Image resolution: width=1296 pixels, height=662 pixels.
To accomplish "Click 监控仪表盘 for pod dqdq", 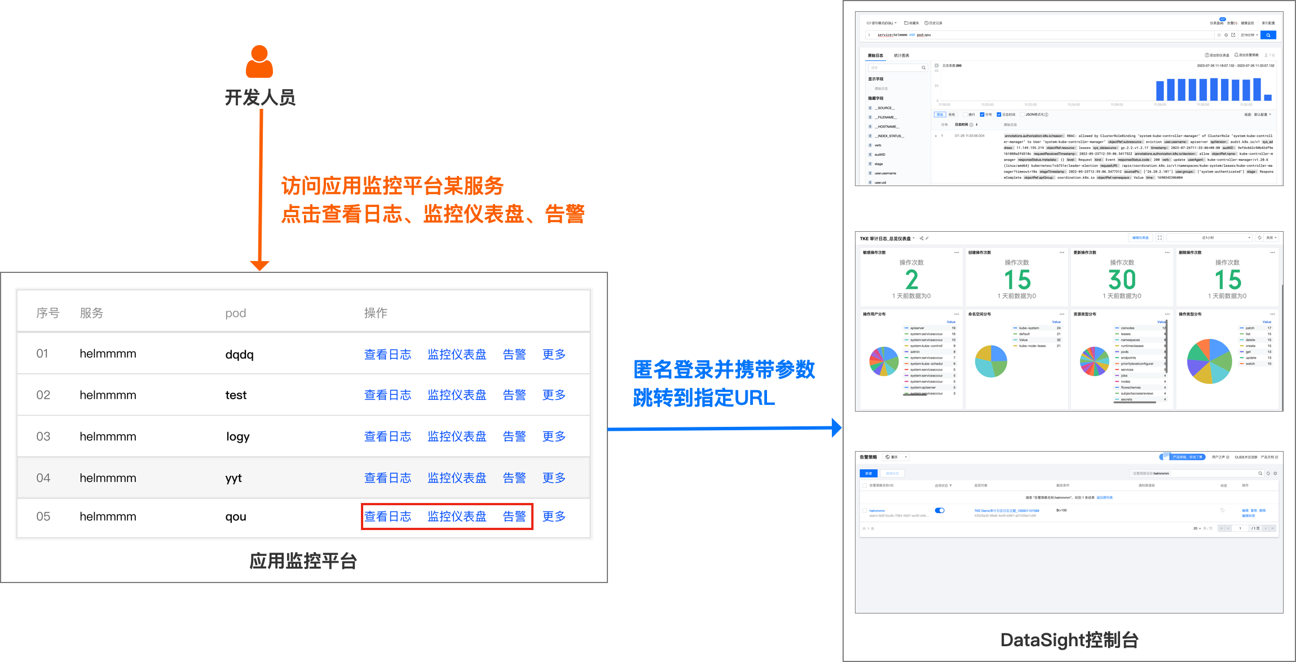I will pos(457,354).
